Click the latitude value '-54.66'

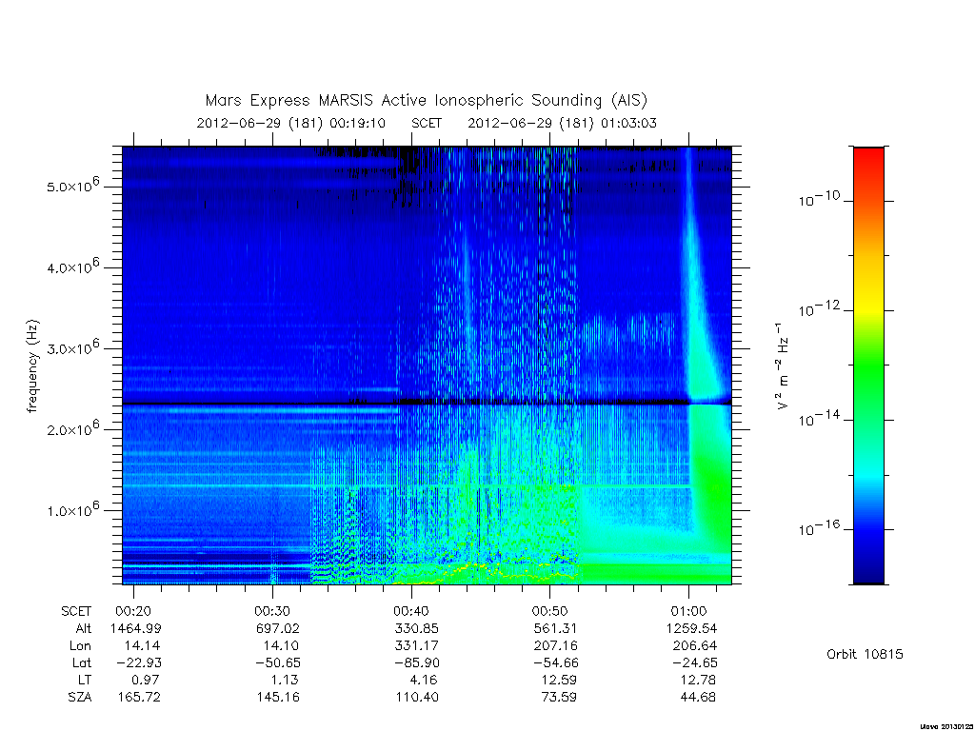pos(556,662)
